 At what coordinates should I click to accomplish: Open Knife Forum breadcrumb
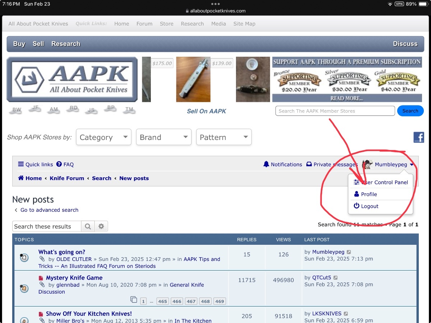pyautogui.click(x=67, y=178)
